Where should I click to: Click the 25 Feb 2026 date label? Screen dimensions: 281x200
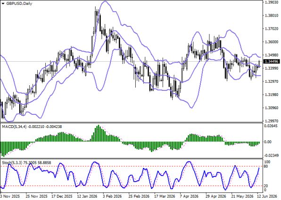139,196
